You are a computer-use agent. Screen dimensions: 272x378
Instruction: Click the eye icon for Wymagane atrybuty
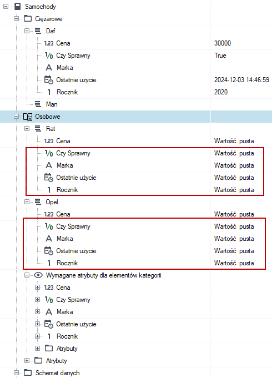[38, 275]
